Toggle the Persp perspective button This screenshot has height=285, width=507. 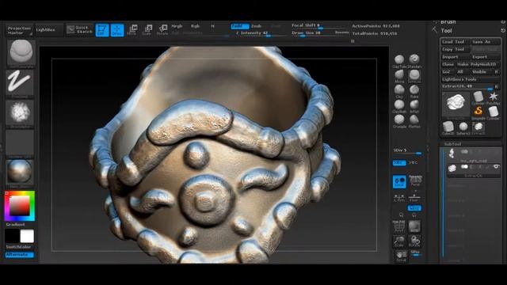point(415,181)
